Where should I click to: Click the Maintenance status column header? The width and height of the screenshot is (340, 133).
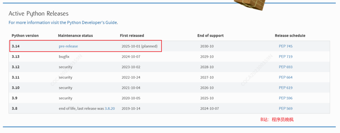[x=75, y=35]
